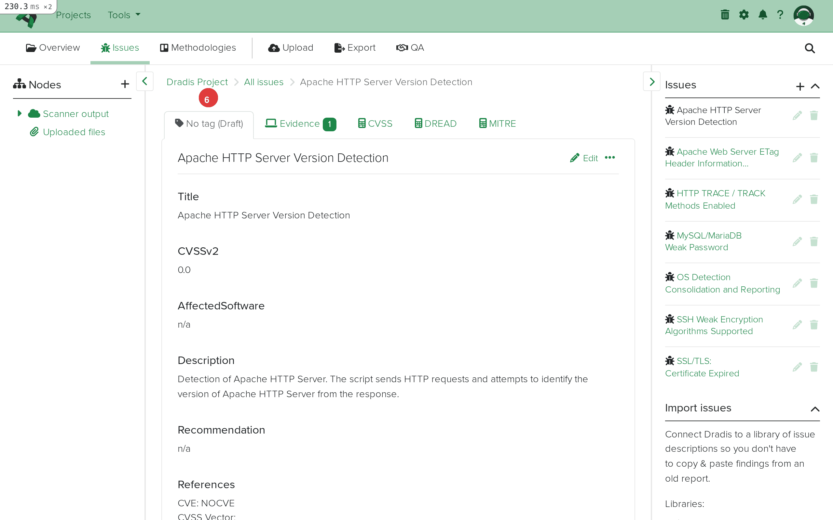Expand the Scanner output node

[x=19, y=113]
